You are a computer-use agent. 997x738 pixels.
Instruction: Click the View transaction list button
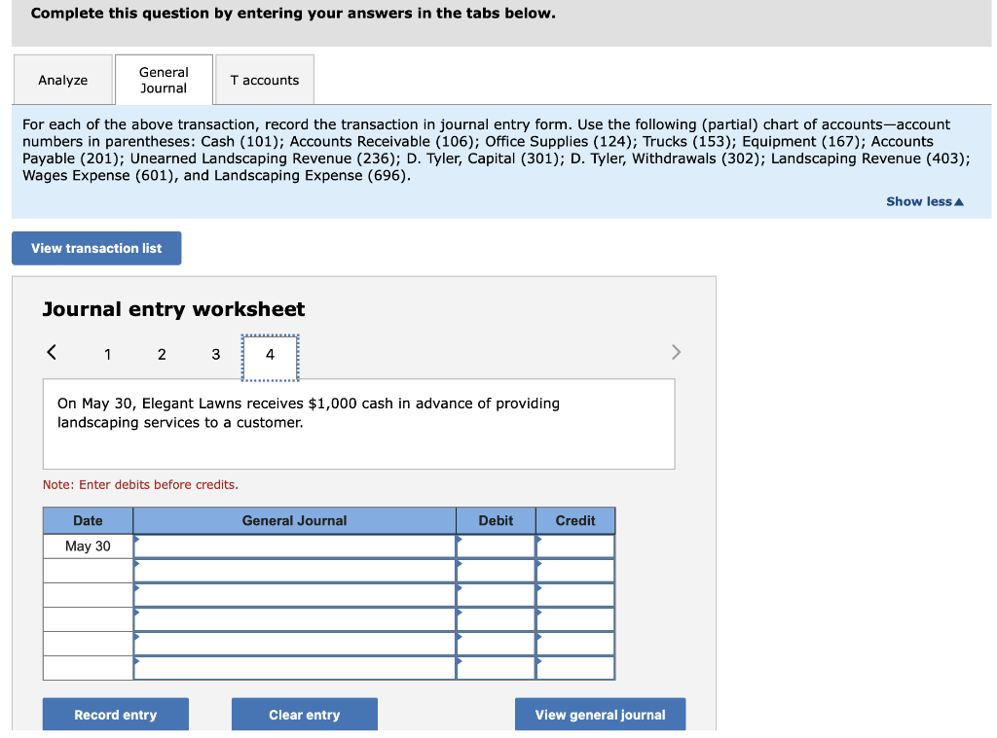click(96, 248)
